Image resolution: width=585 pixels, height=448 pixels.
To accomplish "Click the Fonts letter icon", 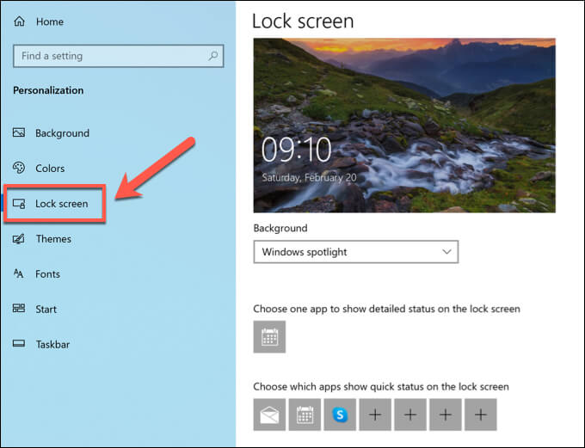I will (19, 273).
